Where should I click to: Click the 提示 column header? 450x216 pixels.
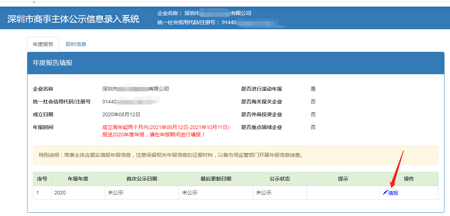click(343, 179)
